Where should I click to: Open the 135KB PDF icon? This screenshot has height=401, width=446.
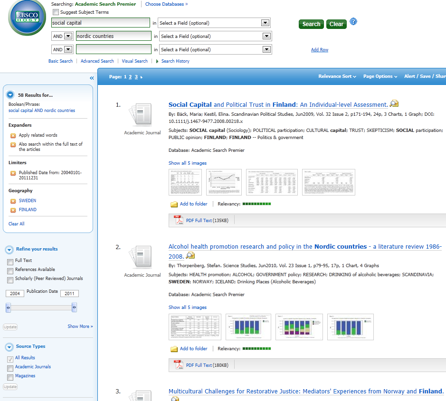(179, 220)
